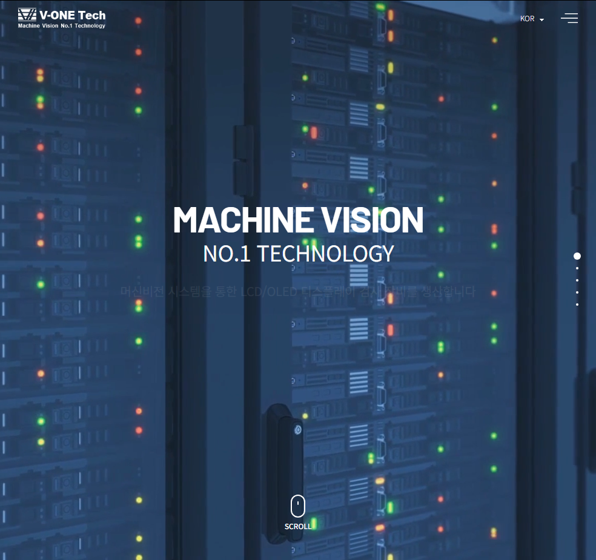596x560 pixels.
Task: Jump to the third section dot
Action: [577, 280]
